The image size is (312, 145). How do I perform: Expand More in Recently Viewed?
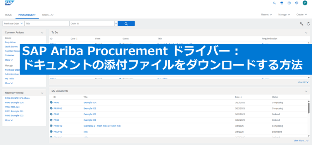[9, 120]
